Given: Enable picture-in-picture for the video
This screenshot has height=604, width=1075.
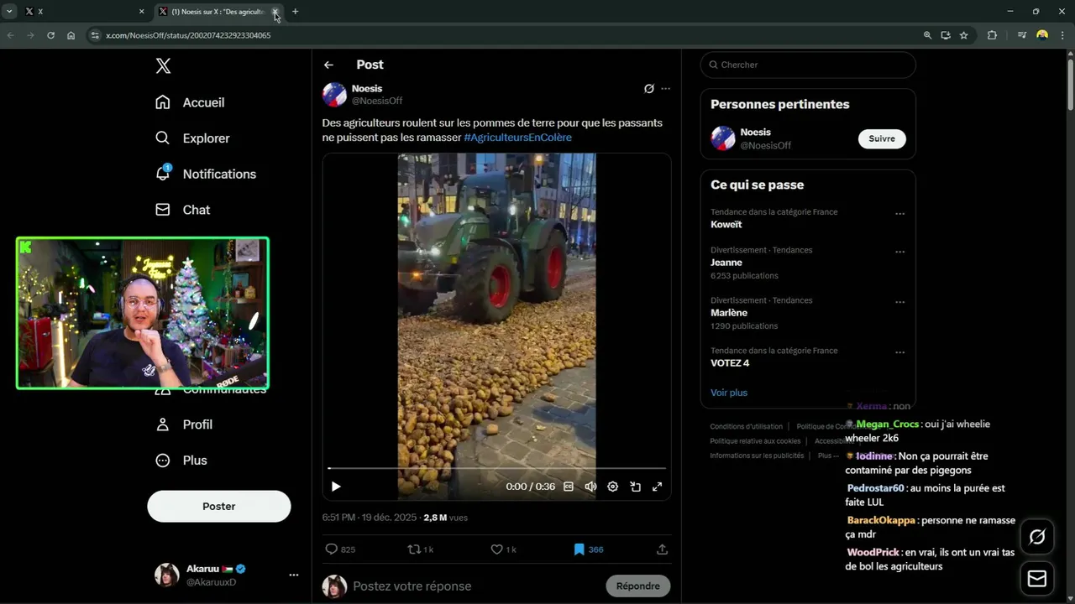Looking at the screenshot, I should [636, 487].
